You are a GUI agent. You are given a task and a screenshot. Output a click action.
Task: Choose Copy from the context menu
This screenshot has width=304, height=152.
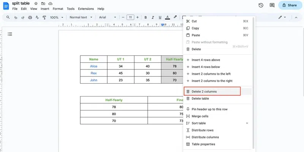click(217, 28)
